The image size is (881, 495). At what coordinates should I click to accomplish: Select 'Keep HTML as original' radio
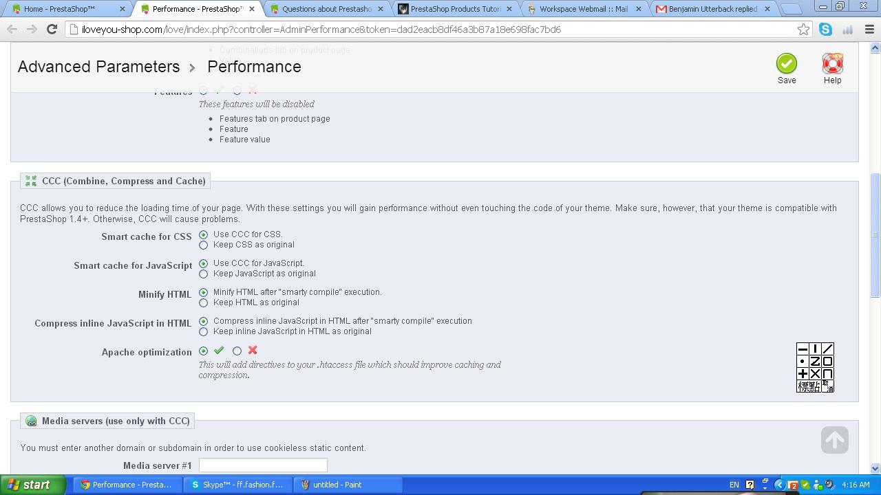tap(203, 302)
